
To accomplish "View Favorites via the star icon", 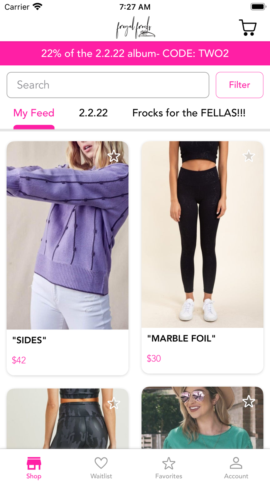I will (x=169, y=462).
